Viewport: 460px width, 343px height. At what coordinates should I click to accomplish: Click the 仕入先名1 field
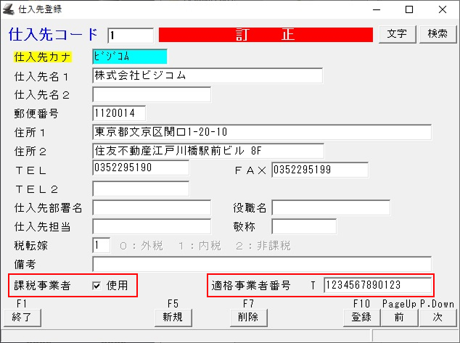[x=208, y=75]
